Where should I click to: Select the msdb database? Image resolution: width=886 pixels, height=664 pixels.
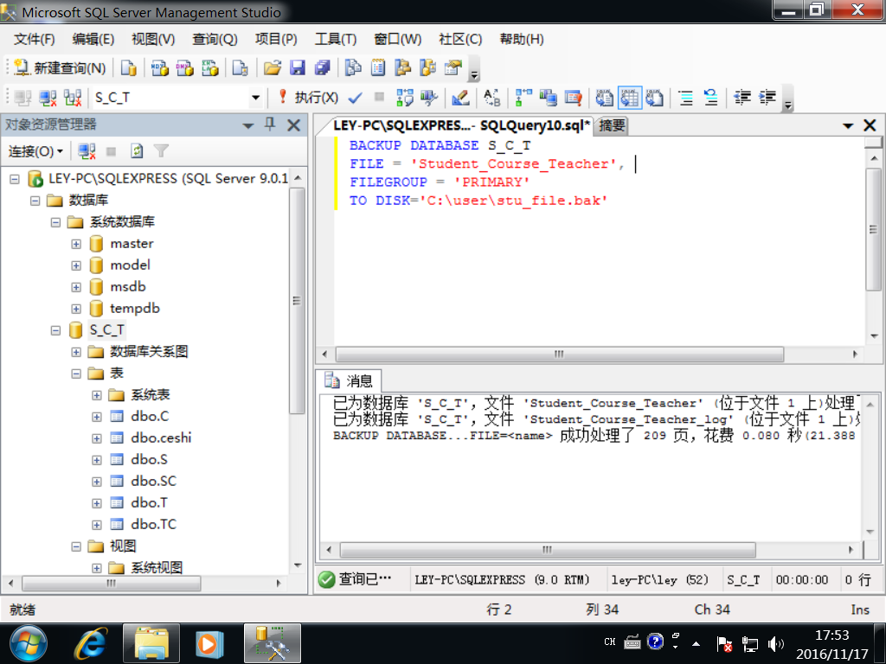tap(128, 287)
